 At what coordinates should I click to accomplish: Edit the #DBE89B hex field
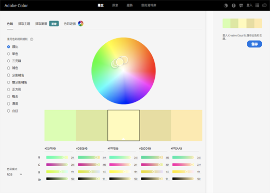(90, 149)
